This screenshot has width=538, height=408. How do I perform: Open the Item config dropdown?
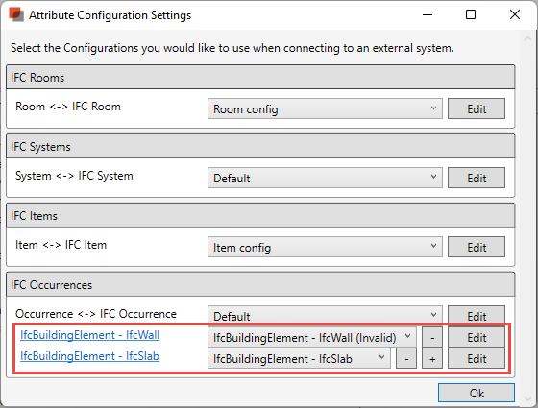click(x=325, y=247)
